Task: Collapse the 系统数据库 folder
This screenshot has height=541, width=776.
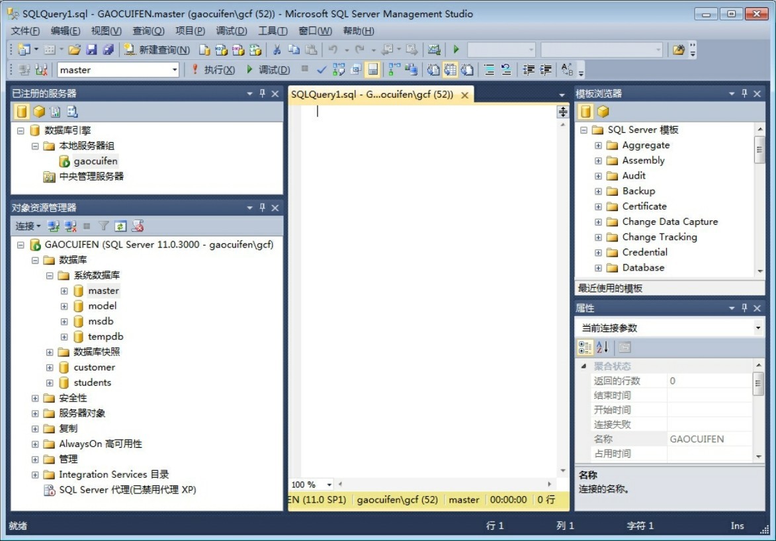Action: pos(50,276)
